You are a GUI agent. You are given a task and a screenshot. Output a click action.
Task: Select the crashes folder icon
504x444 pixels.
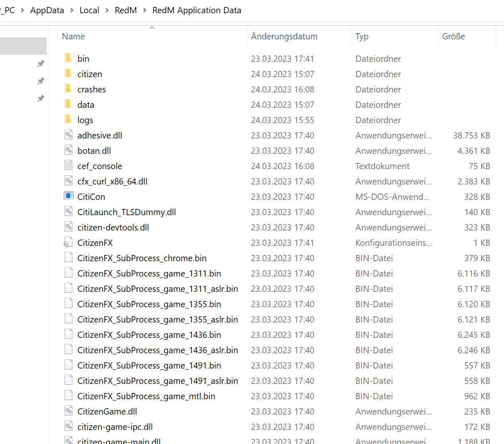68,89
